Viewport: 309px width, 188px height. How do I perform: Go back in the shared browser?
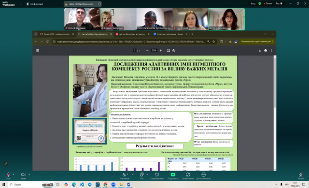pyautogui.click(x=36, y=42)
